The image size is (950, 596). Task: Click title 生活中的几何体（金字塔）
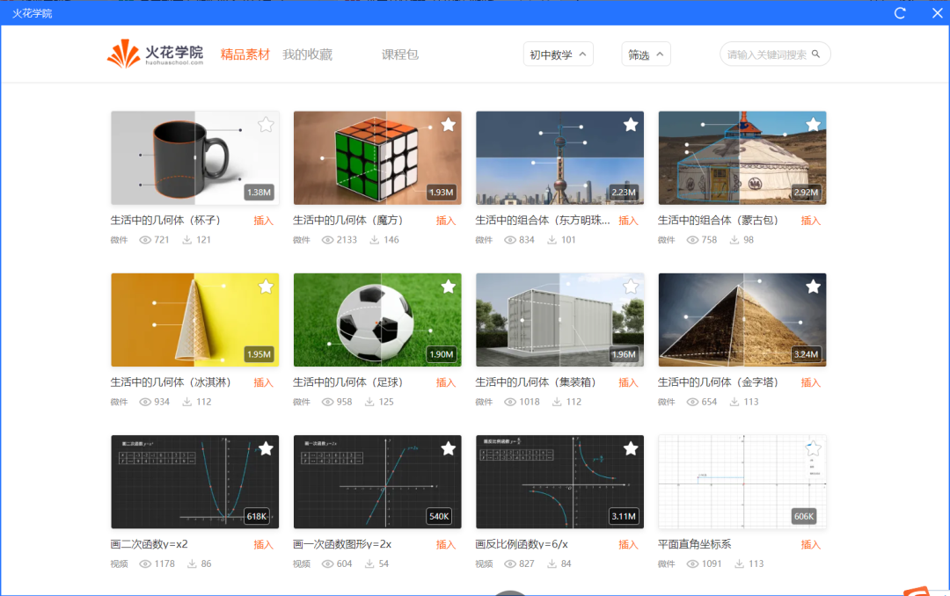click(718, 382)
